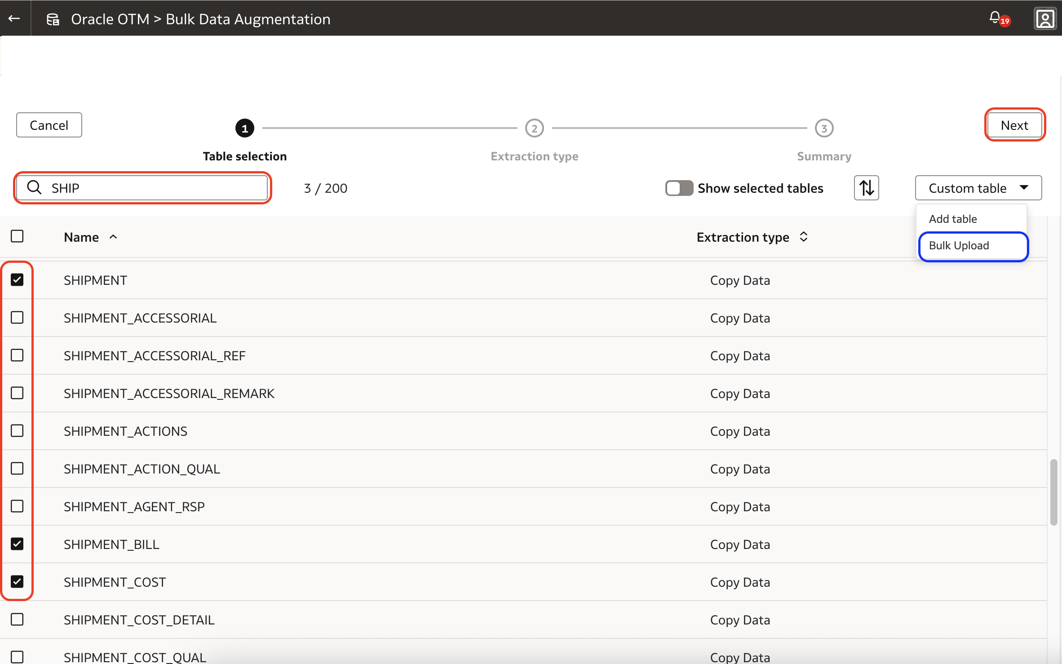
Task: Uncheck the SHIPMENT_BILL checkbox
Action: [17, 544]
